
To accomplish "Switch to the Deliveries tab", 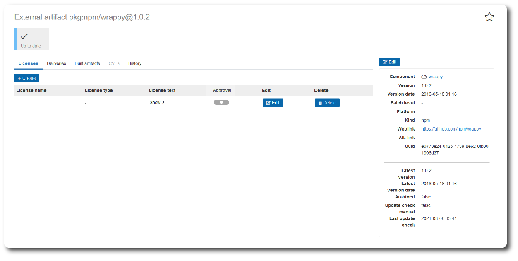I will [x=56, y=63].
